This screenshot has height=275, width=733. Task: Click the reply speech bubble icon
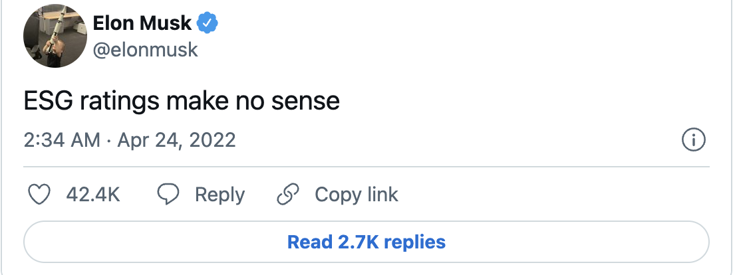click(169, 195)
